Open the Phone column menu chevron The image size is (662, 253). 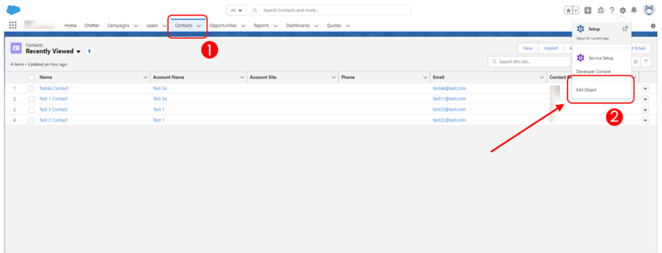[425, 78]
